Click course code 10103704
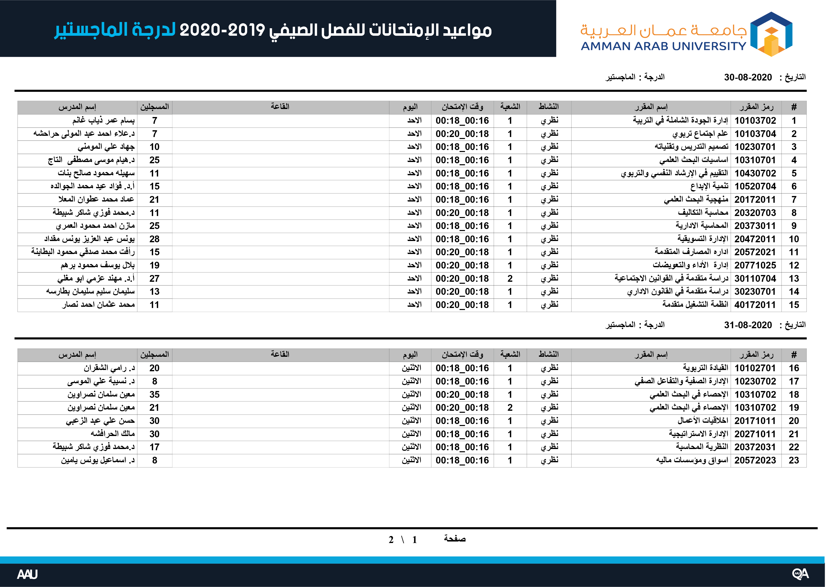Screen dimensions: 826x587 (x=755, y=134)
